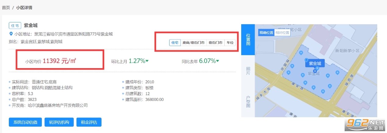Click the green down arrow beside 6.07%
This screenshot has width=387, height=133.
pyautogui.click(x=217, y=61)
